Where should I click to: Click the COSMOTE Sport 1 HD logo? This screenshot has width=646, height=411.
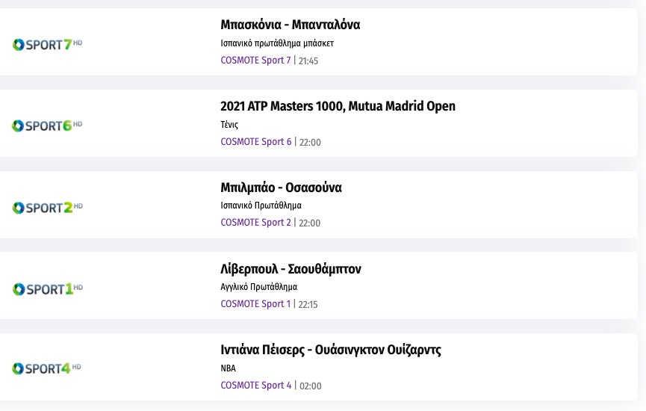[x=47, y=289]
